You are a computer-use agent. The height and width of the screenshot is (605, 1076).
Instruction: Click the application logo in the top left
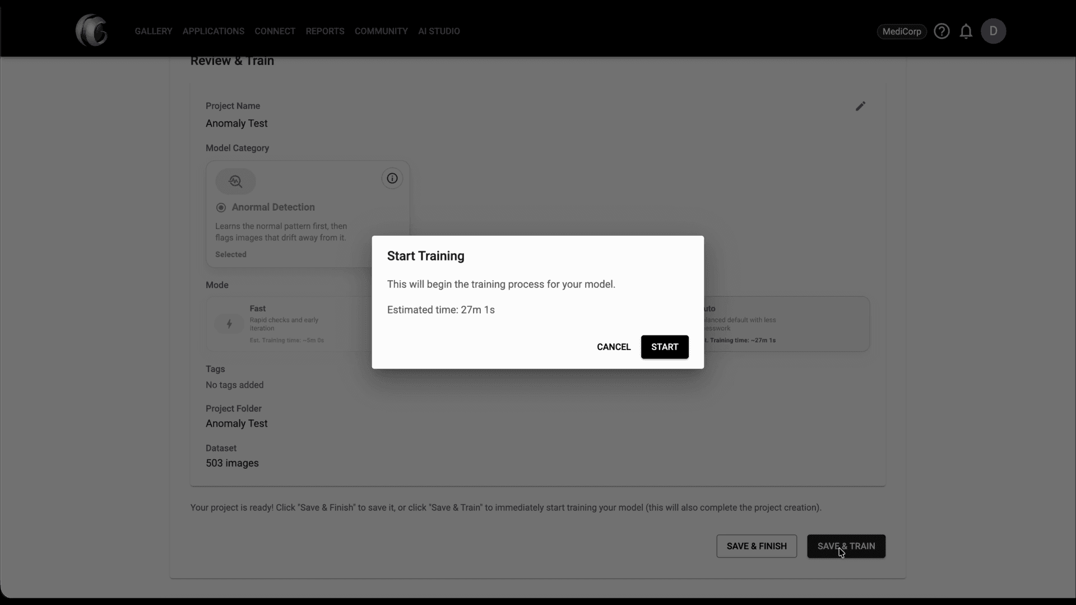point(91,30)
